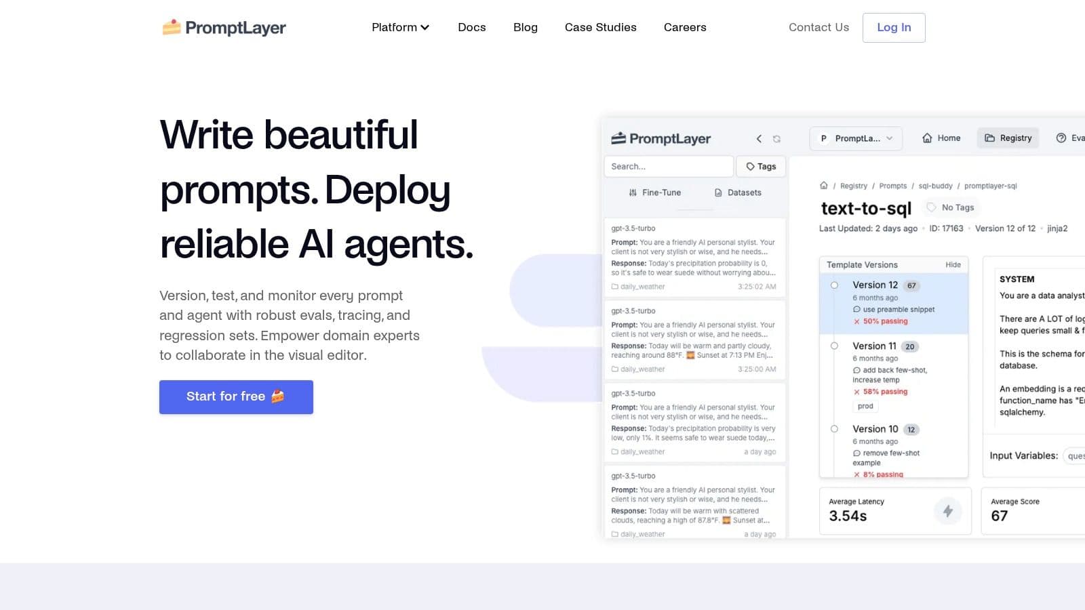
Task: Select the Version 11 radio button
Action: pos(834,346)
